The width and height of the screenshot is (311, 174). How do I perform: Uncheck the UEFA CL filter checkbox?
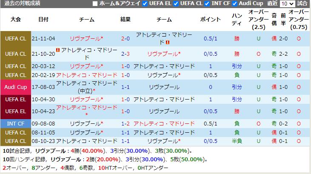(176, 3)
